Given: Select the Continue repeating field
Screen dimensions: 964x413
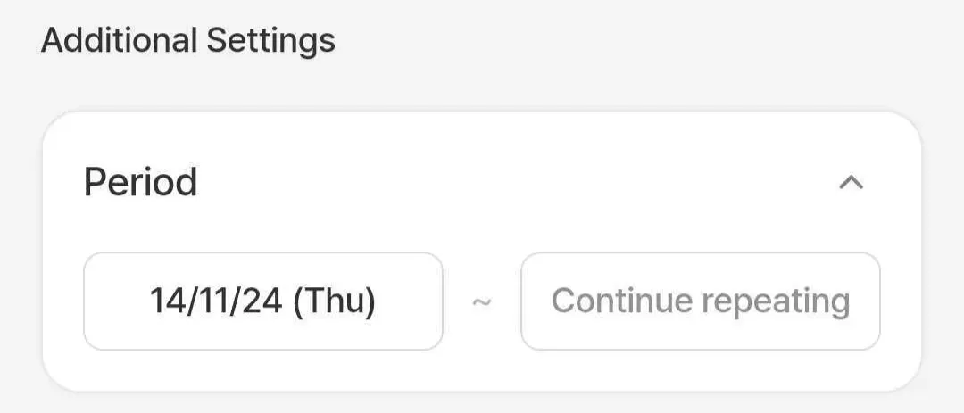Looking at the screenshot, I should (700, 301).
